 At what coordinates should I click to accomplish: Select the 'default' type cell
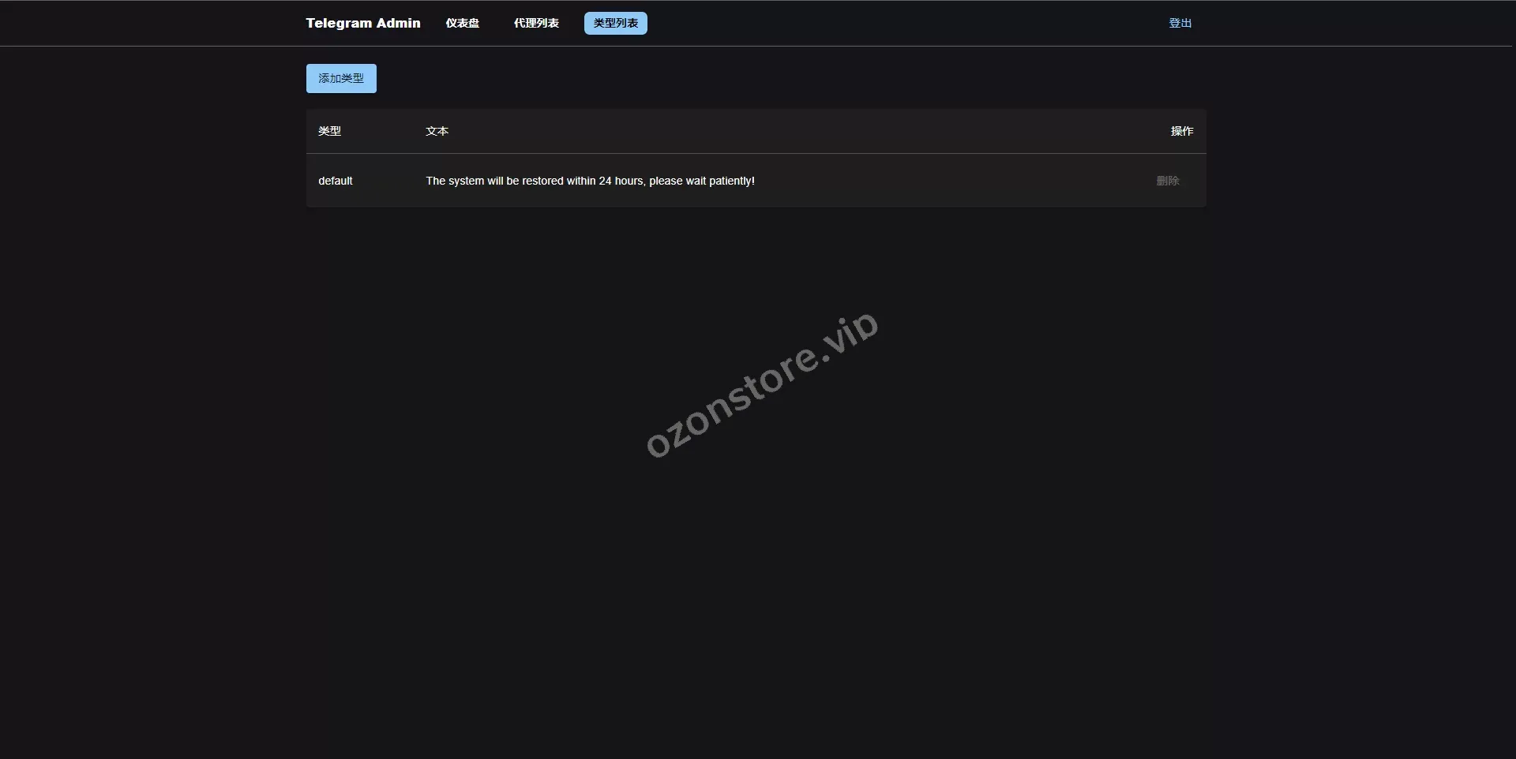[x=335, y=181]
